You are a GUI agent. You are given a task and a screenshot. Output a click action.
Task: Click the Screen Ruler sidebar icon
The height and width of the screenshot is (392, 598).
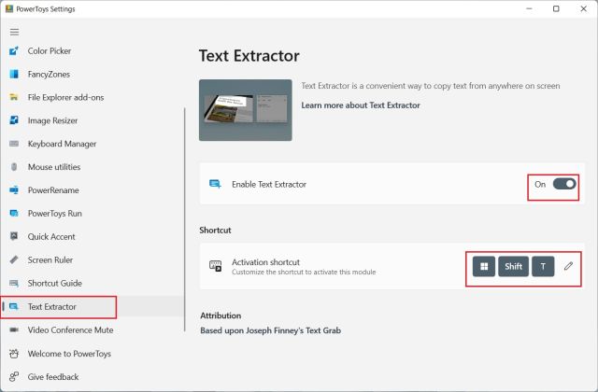pos(14,259)
